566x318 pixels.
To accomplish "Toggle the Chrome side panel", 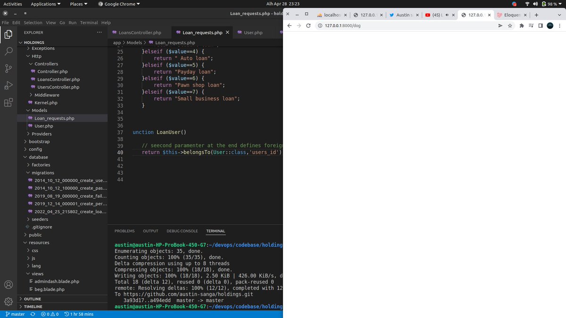I will tap(541, 26).
